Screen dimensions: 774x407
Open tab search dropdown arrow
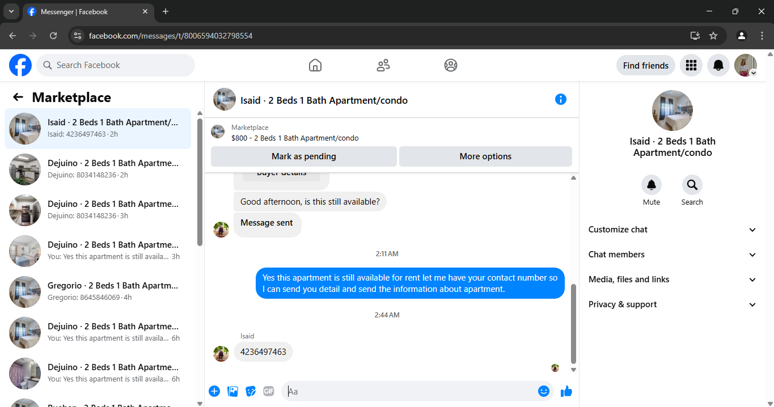coord(11,11)
